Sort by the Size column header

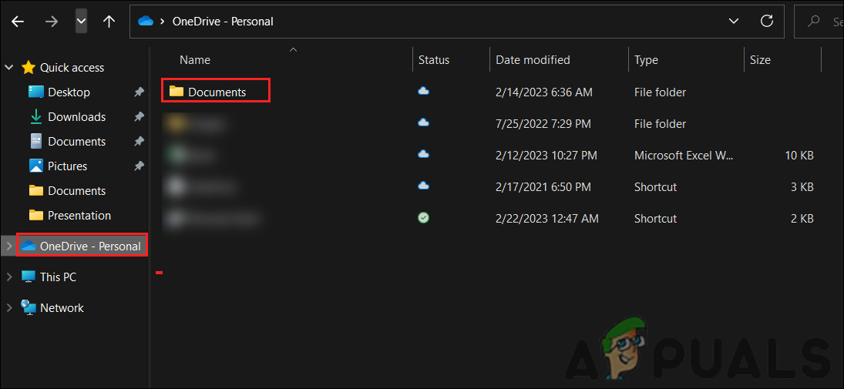tap(761, 60)
